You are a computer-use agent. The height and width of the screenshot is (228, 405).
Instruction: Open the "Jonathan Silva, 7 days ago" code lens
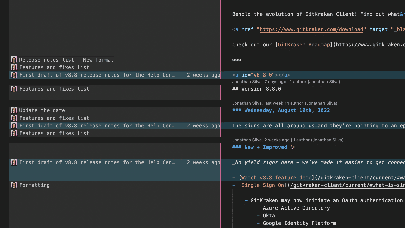(259, 82)
